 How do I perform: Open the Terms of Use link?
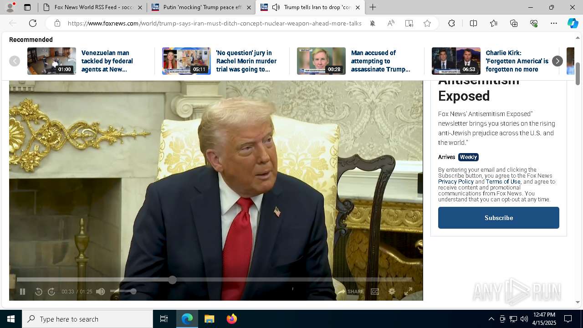(503, 181)
